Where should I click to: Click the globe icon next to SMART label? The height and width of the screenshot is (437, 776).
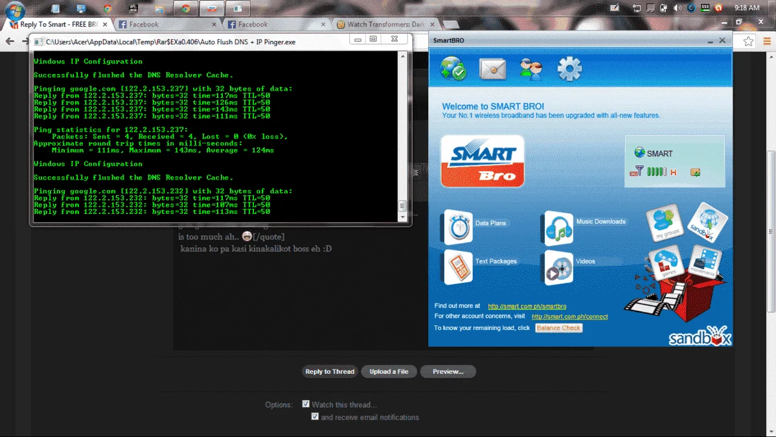639,152
